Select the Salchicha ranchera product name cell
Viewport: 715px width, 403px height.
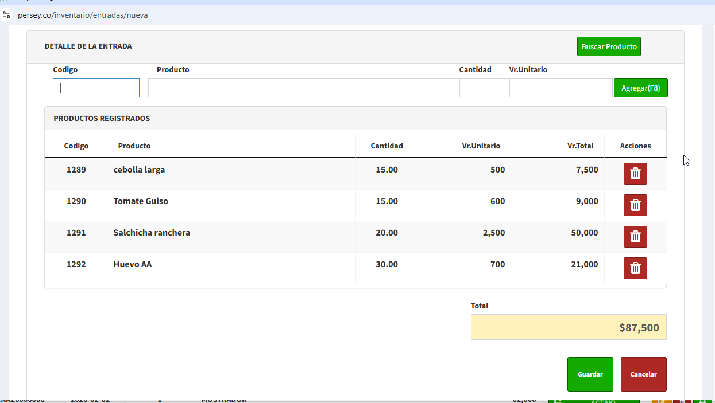tap(152, 233)
